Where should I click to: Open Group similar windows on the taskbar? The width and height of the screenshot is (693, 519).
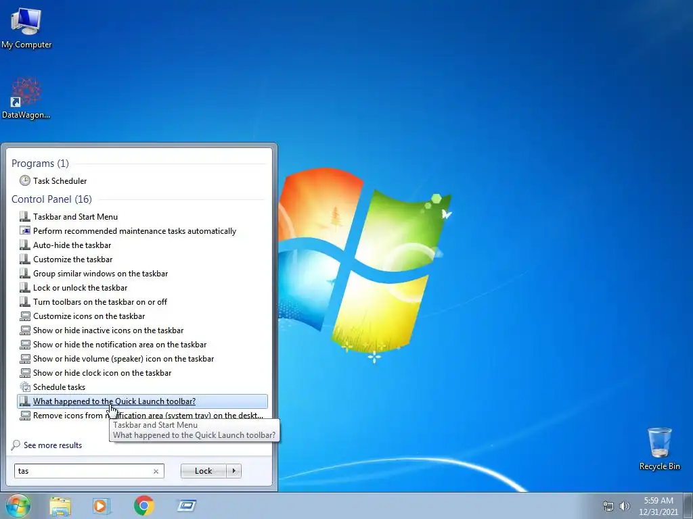coord(142,274)
